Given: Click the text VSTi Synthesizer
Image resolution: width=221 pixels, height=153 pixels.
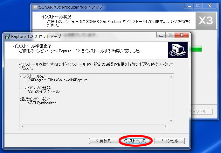Looking at the screenshot, I should pyautogui.click(x=42, y=103).
